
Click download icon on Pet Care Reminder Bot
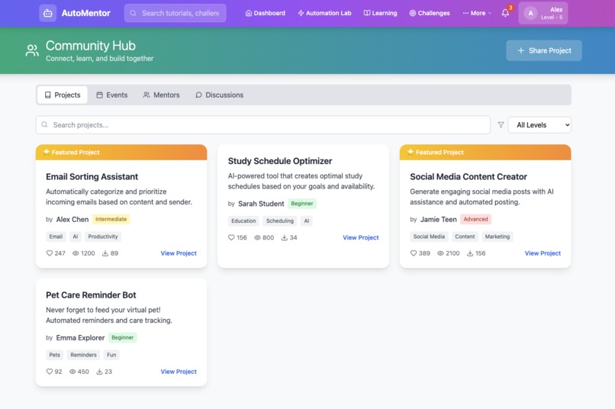tap(100, 372)
